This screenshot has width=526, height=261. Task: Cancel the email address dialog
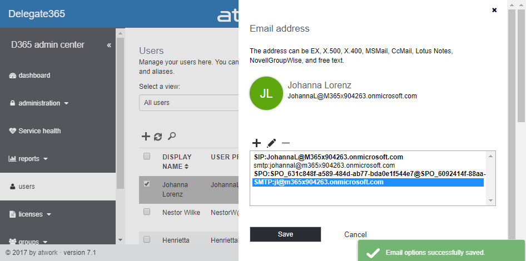click(x=355, y=234)
